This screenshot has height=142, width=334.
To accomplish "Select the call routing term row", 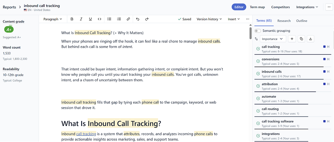I will [293, 111].
